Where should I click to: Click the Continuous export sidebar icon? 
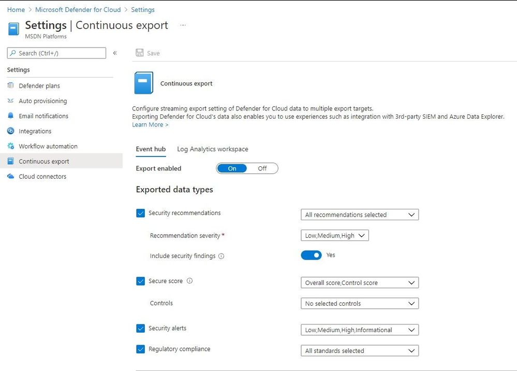10,161
